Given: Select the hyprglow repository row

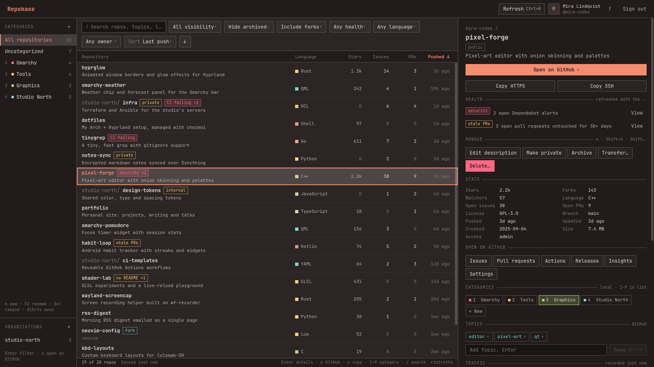Looking at the screenshot, I should point(267,71).
